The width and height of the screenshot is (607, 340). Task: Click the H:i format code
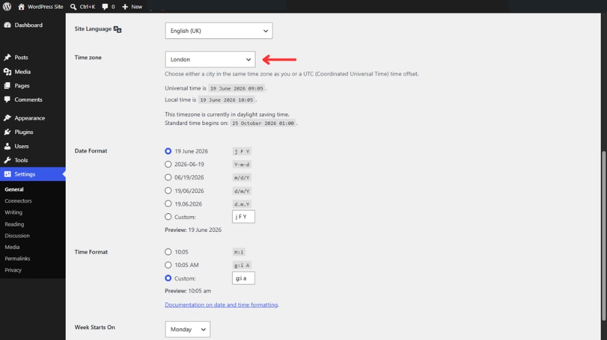pos(239,252)
